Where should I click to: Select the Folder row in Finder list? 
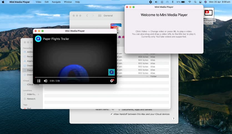(x=143, y=76)
